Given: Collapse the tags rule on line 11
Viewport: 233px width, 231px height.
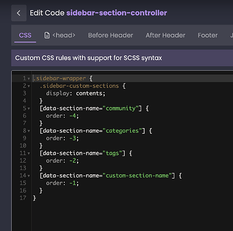Looking at the screenshot, I should coord(29,153).
